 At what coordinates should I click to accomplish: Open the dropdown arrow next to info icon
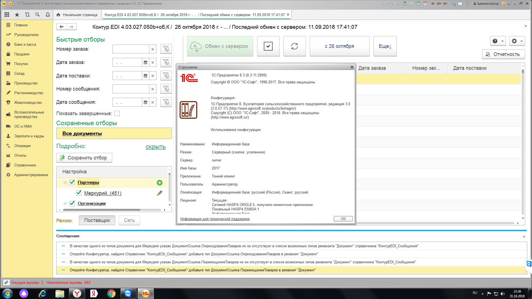coord(509,4)
